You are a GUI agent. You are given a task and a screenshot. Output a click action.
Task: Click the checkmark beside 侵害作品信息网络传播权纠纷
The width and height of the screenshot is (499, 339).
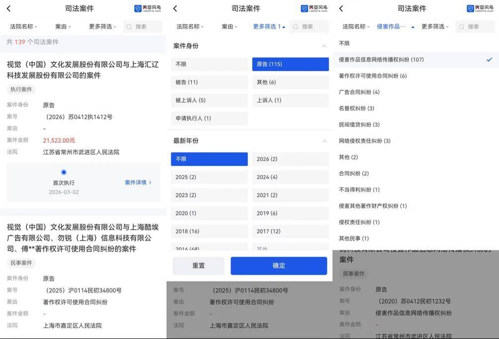coord(490,60)
